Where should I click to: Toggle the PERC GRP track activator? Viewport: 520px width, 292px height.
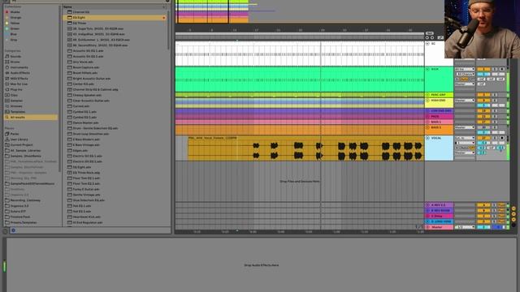(483, 95)
